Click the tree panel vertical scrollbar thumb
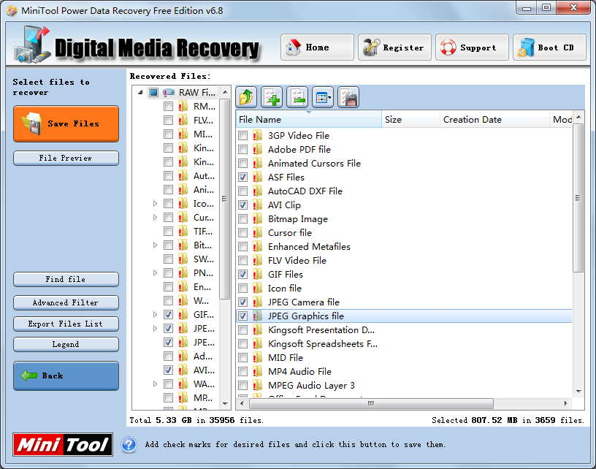 coord(225,199)
